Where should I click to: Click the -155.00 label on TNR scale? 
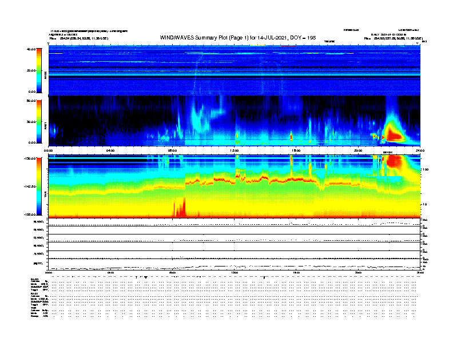tap(30, 214)
